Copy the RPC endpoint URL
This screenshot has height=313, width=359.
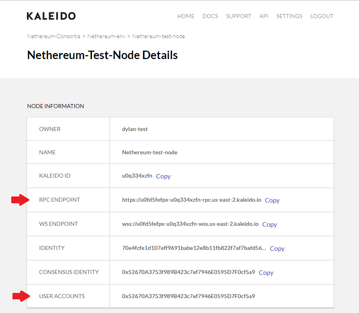pos(272,200)
